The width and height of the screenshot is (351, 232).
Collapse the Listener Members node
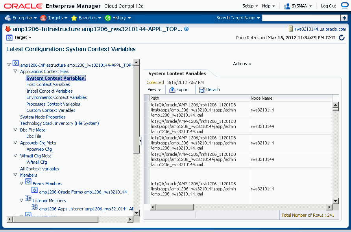click(x=21, y=200)
